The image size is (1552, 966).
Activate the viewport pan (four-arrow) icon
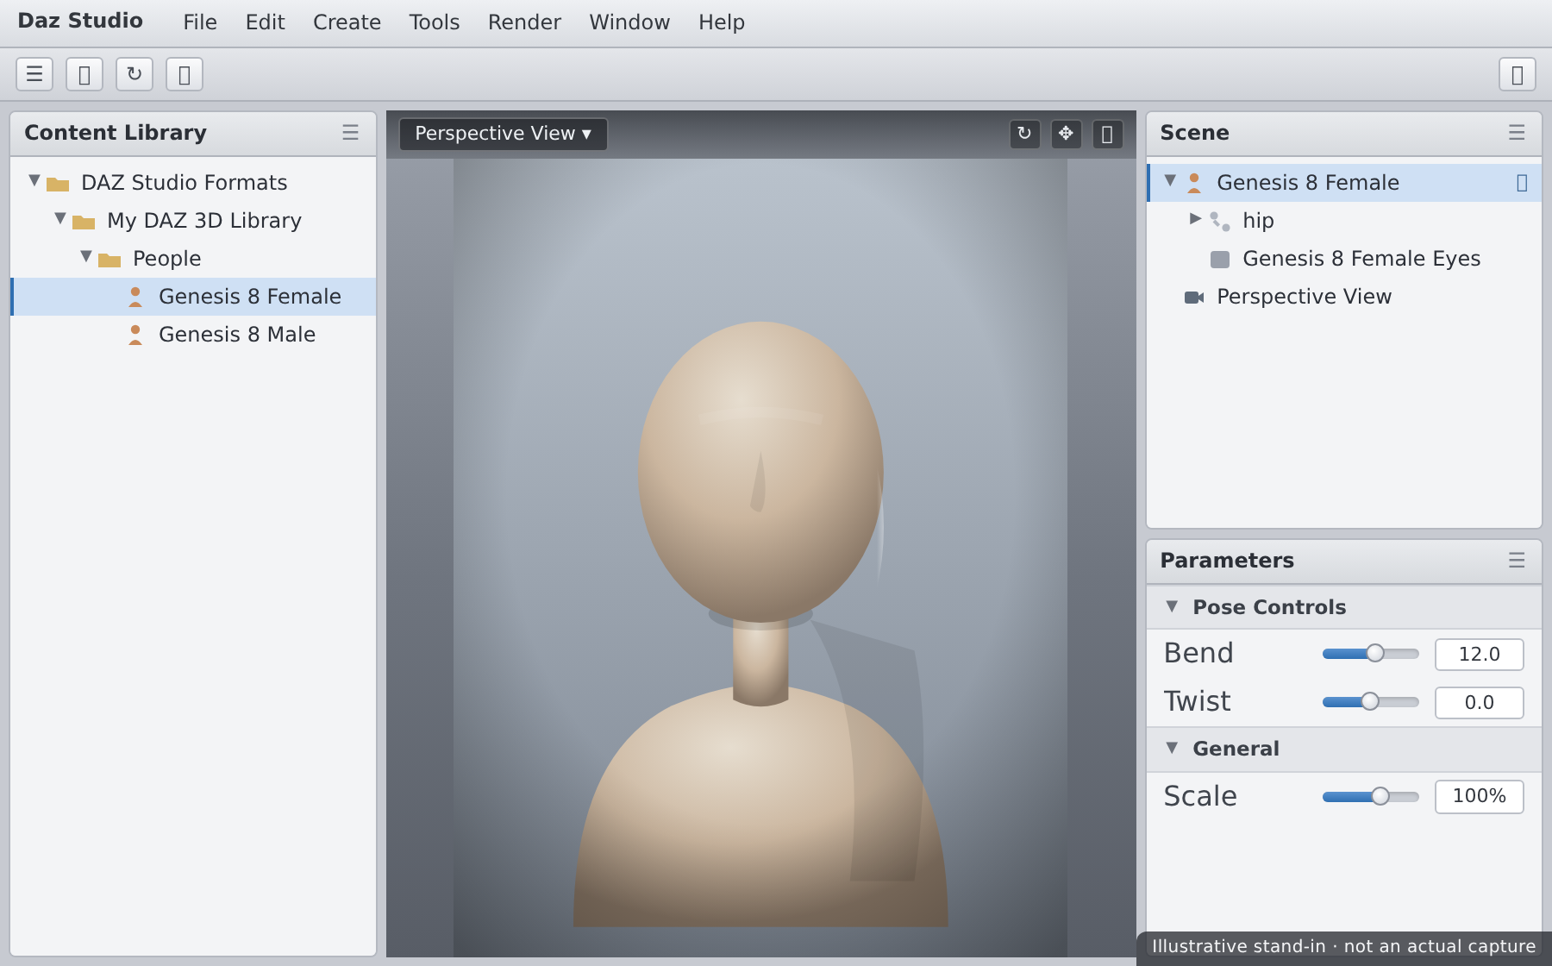point(1066,134)
